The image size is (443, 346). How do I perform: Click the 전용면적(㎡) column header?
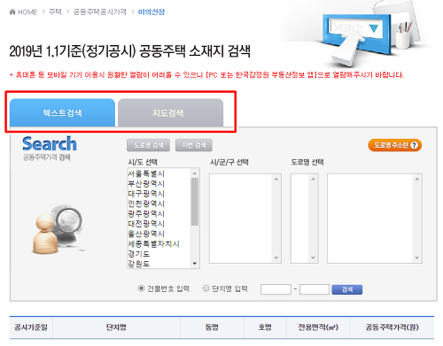click(318, 327)
